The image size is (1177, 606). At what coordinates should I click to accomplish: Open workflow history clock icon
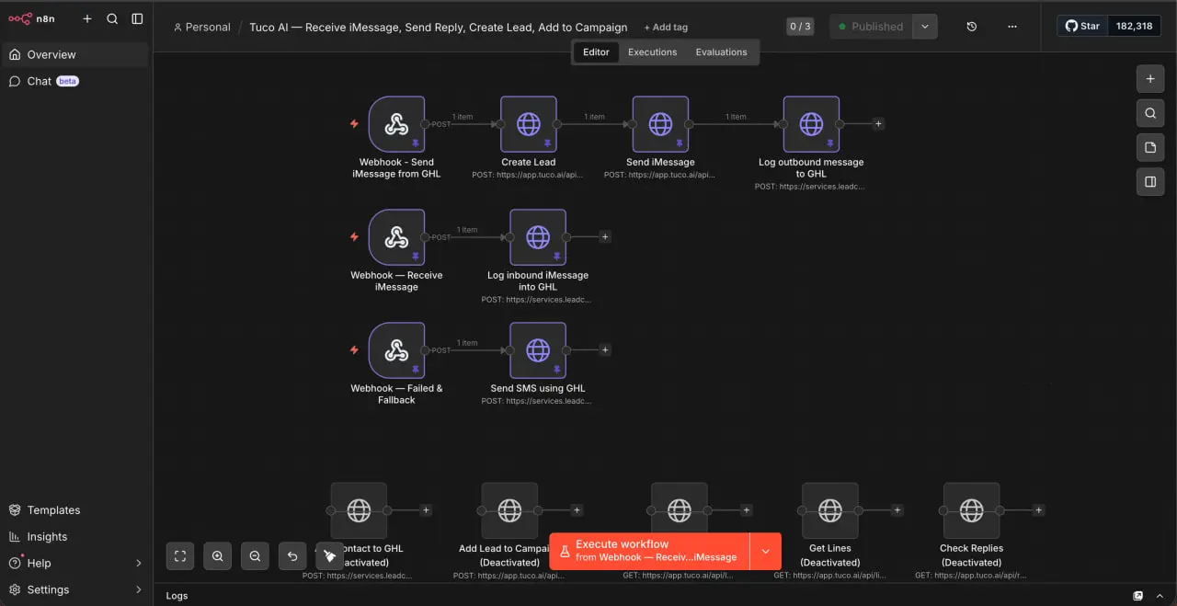point(972,27)
